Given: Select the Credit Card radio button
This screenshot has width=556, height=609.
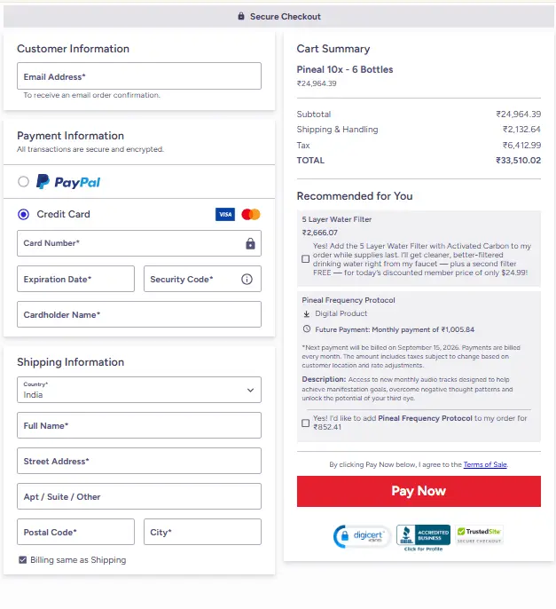Looking at the screenshot, I should (23, 215).
